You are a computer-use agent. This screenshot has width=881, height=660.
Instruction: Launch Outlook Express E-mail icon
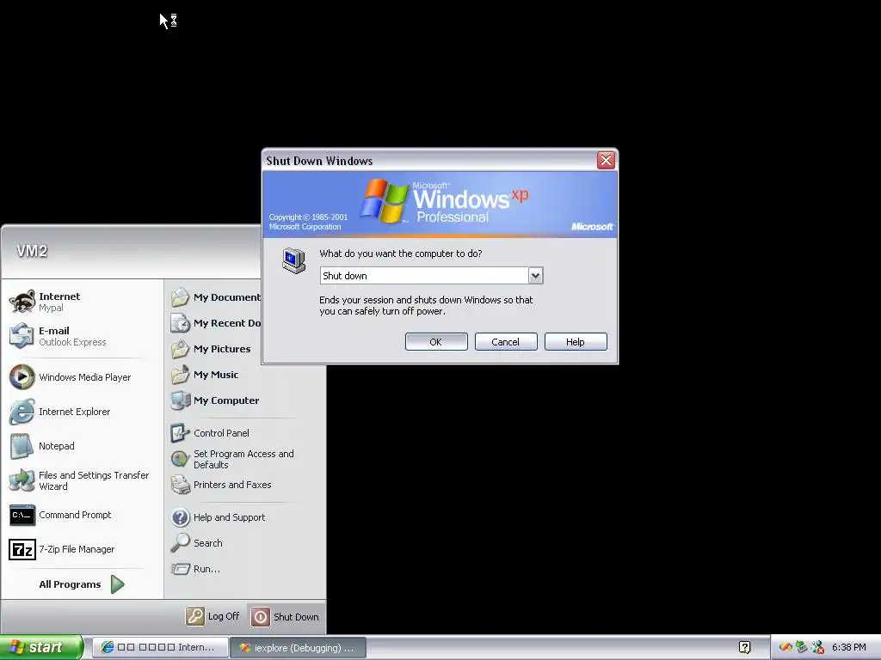point(22,336)
